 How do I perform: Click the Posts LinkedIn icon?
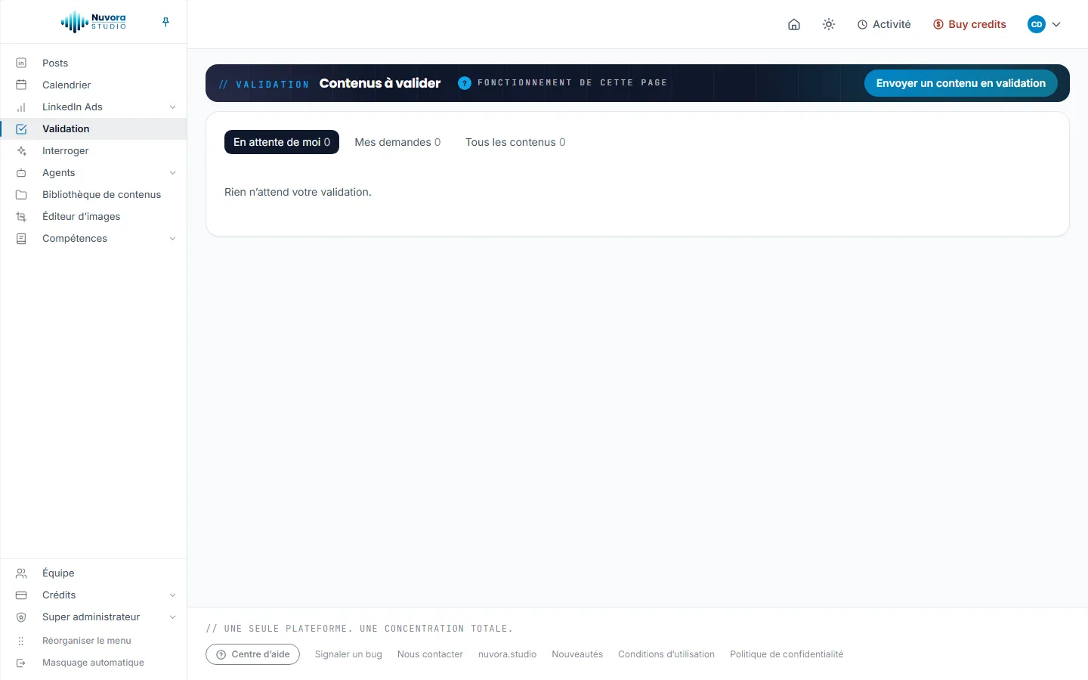point(21,63)
